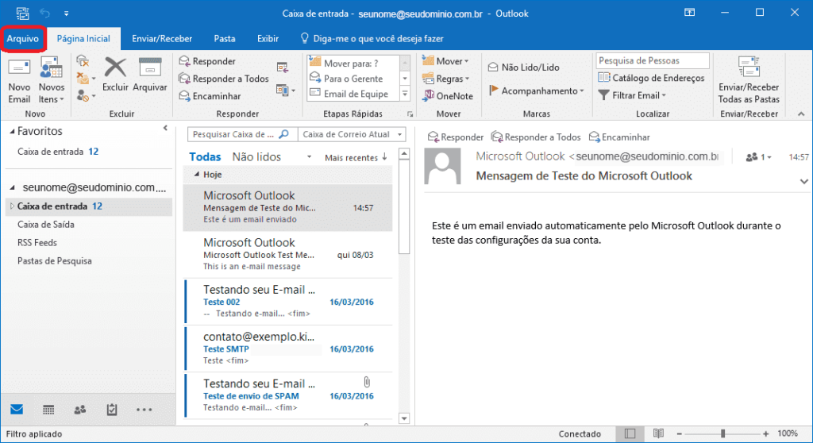Open Microsoft Outlook Test Message email
This screenshot has width=813, height=443.
[288, 254]
